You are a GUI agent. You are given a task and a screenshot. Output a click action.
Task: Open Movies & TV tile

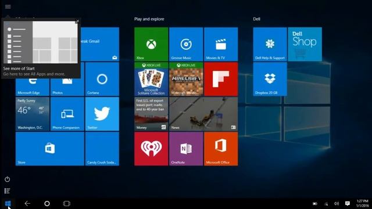coord(221,44)
